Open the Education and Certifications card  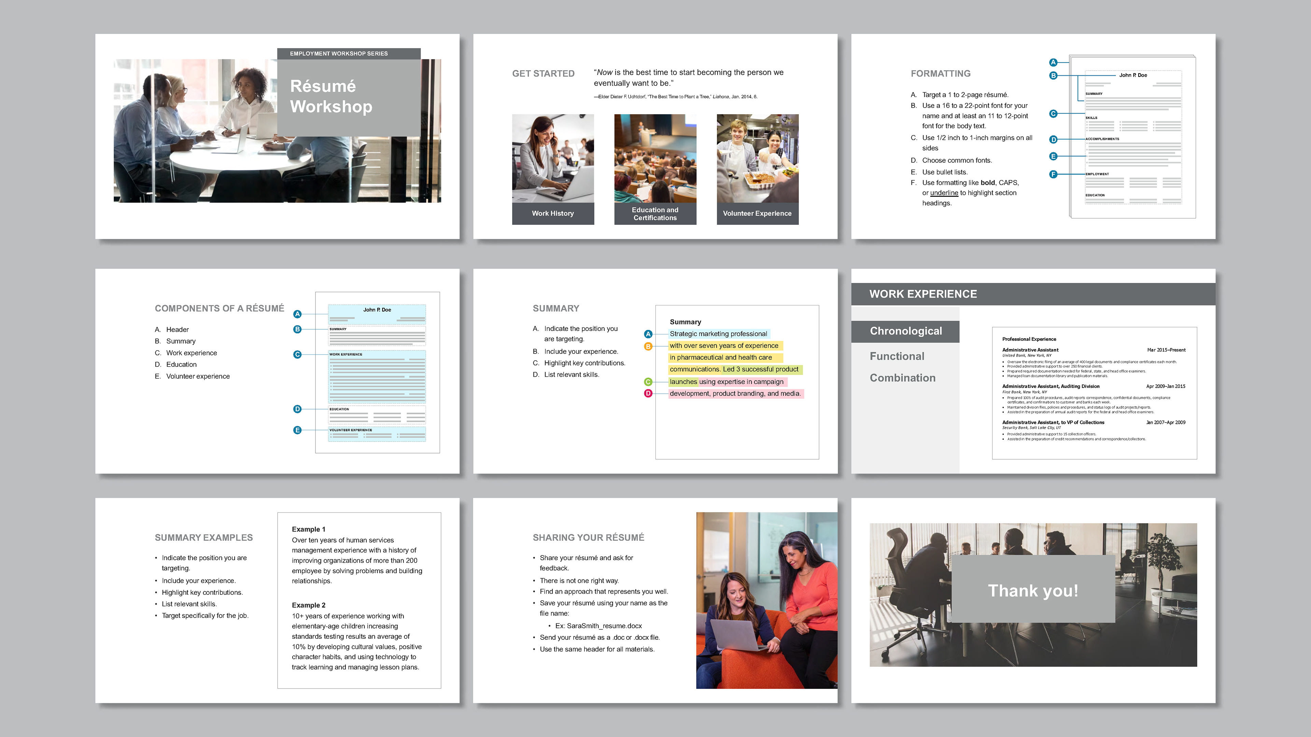click(x=655, y=169)
